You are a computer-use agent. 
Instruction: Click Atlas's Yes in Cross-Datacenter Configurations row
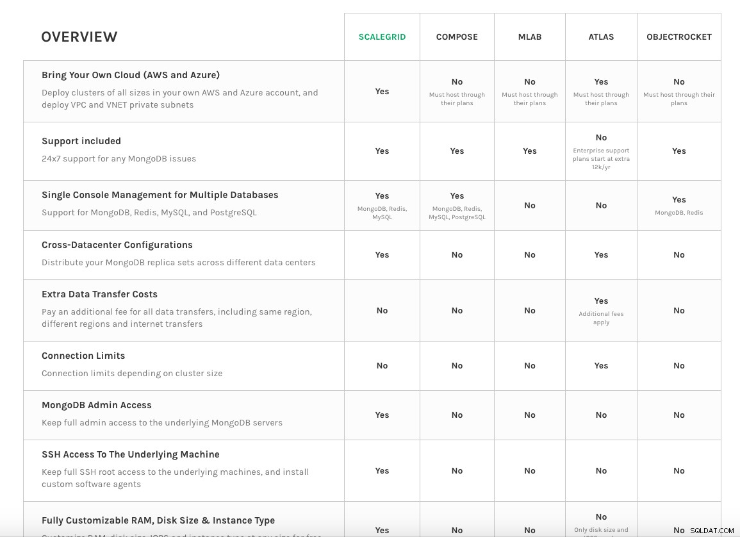pos(601,255)
